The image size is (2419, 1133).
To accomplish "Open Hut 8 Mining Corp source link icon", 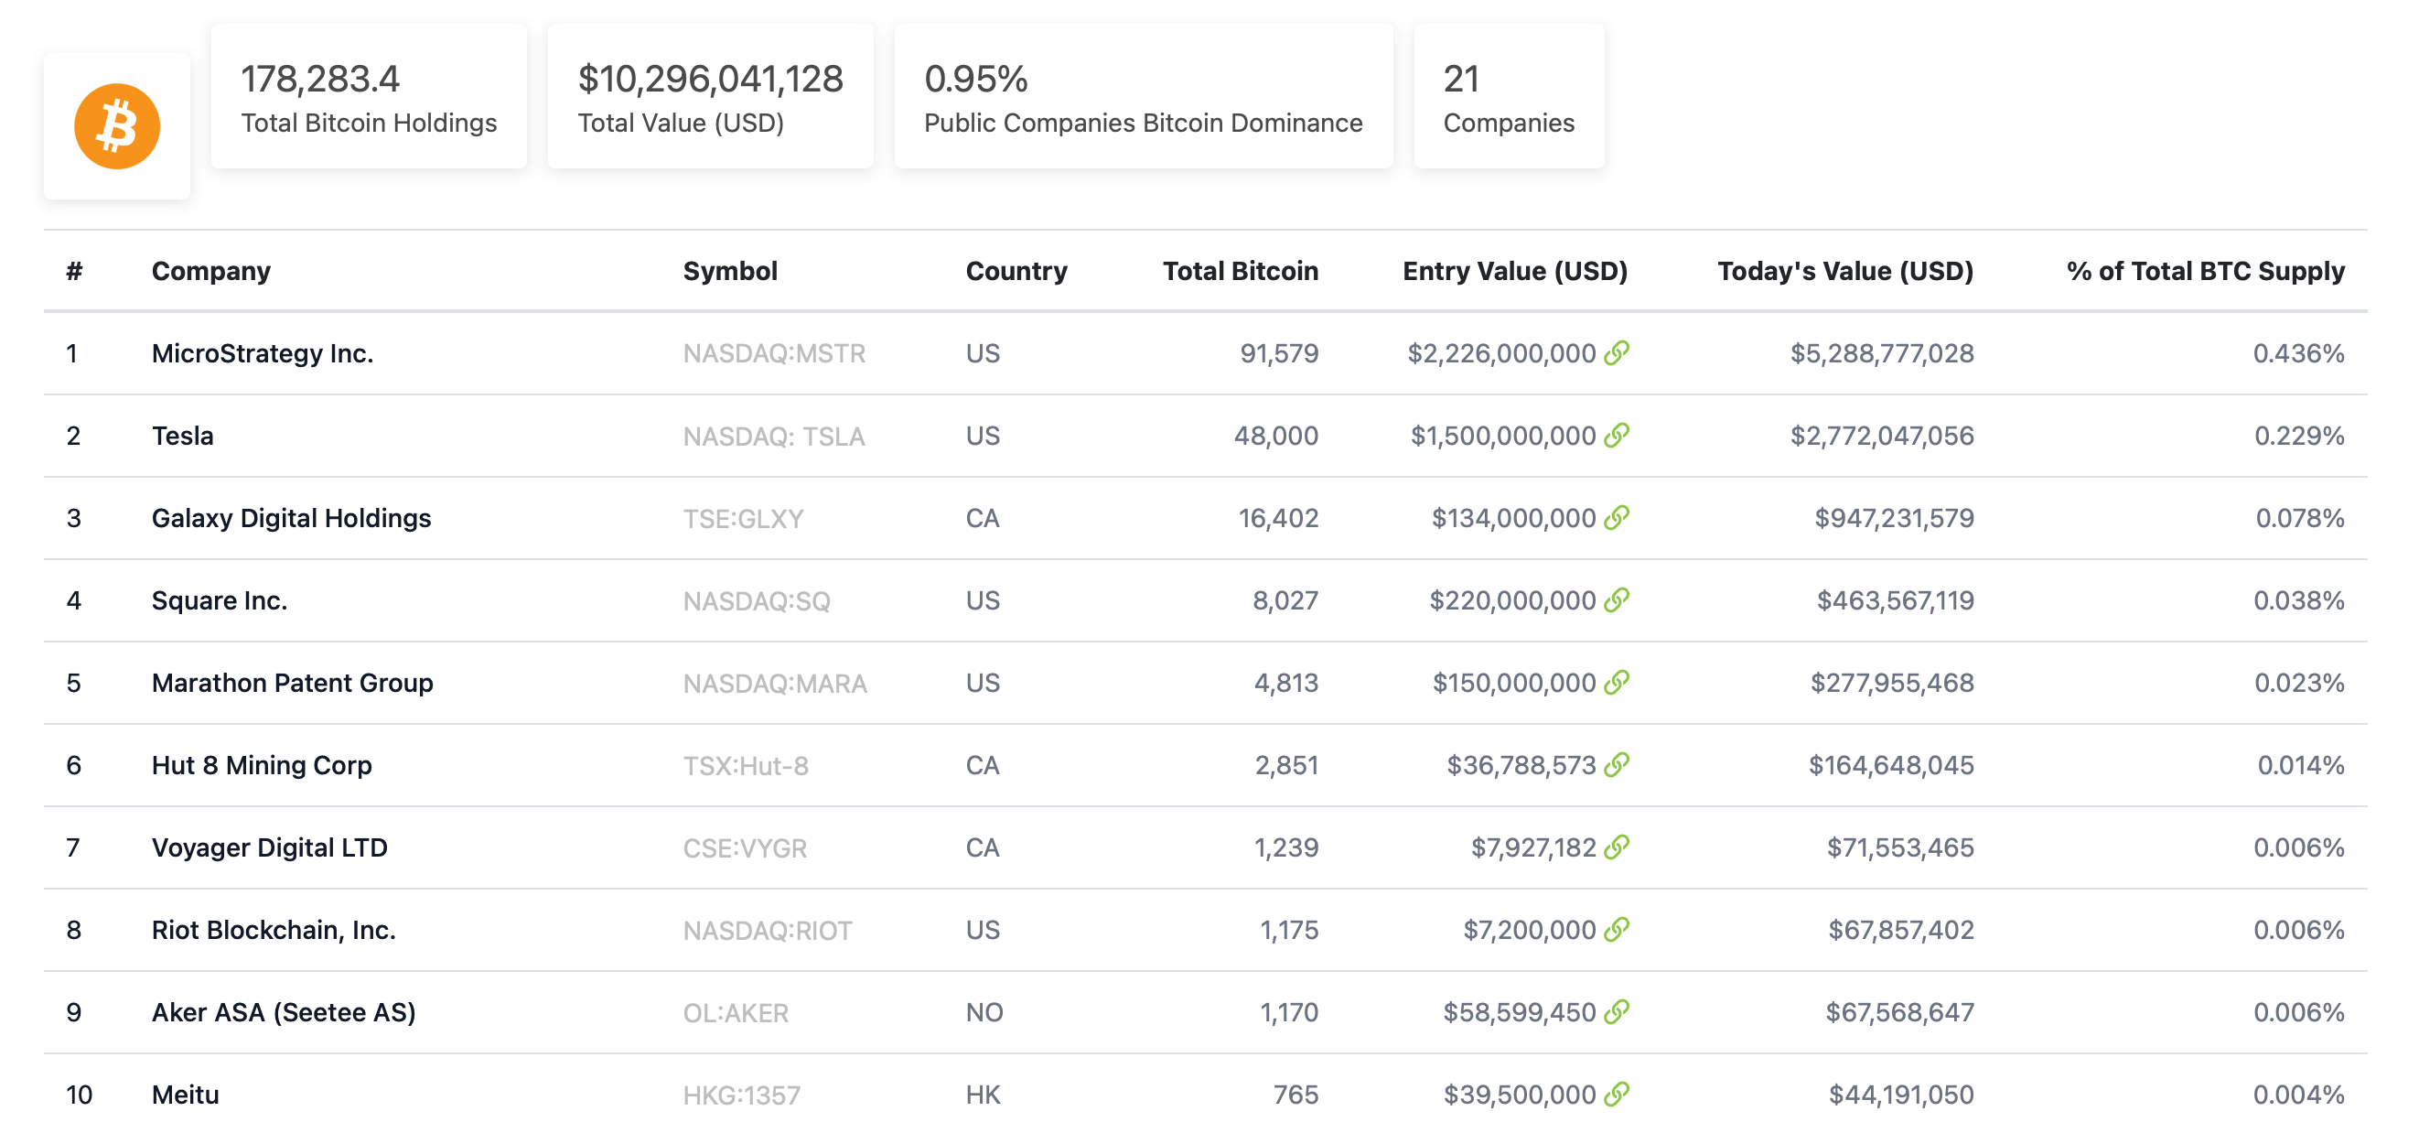I will (1616, 765).
